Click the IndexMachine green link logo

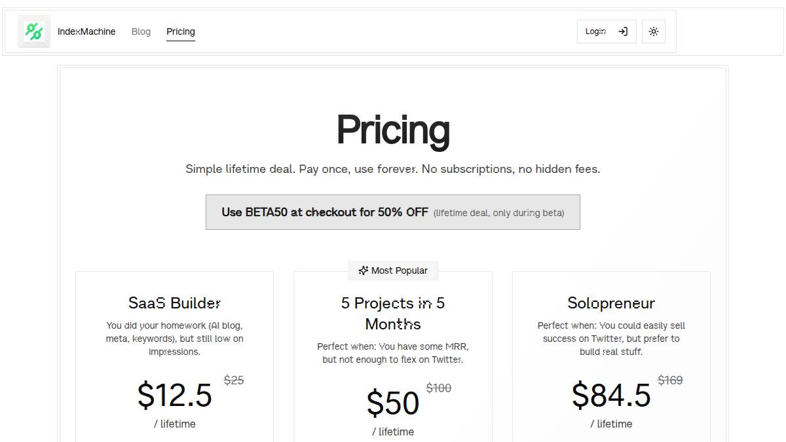pos(34,31)
